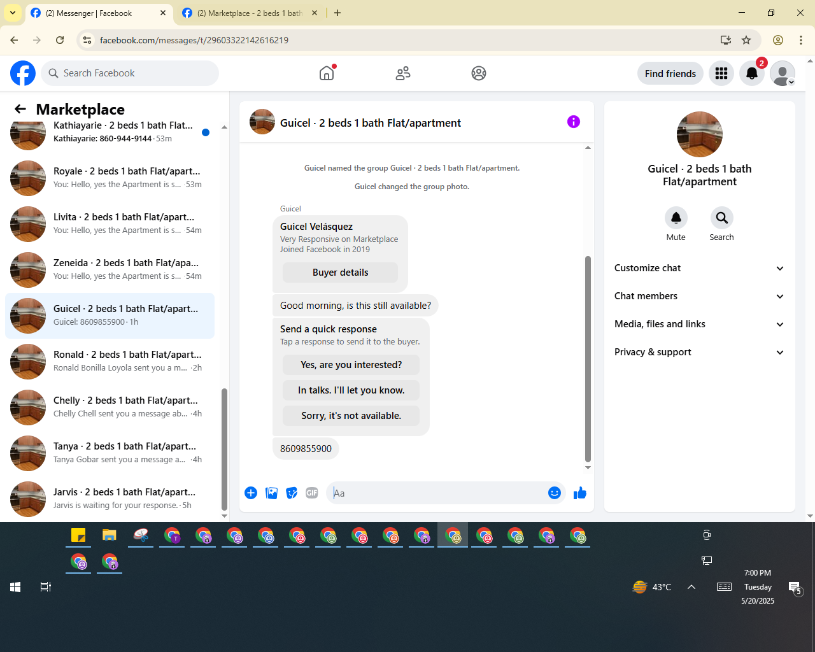Open the group photo thumbnail in right panel
Image resolution: width=815 pixels, height=652 pixels.
700,134
